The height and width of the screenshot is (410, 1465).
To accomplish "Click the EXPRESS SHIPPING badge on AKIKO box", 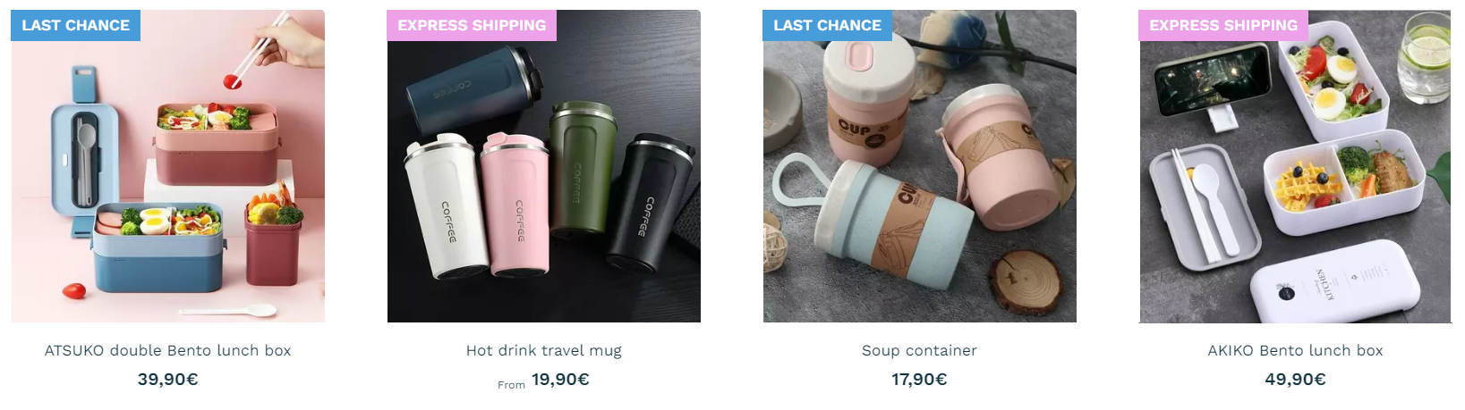I will [x=1223, y=25].
